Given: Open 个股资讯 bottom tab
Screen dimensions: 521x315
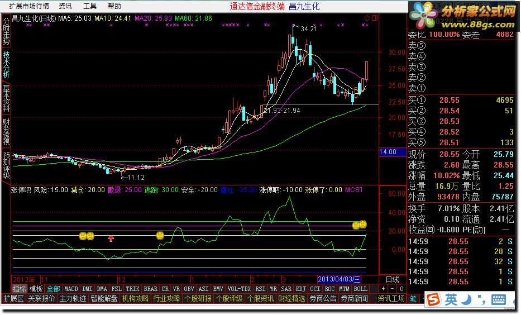Looking at the screenshot, I should (x=260, y=298).
